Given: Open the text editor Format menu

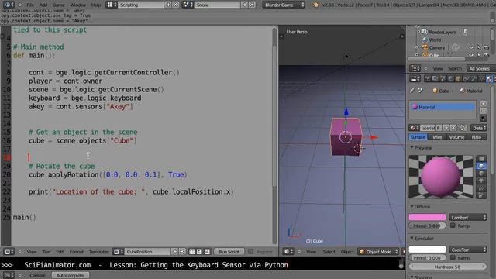Looking at the screenshot, I should pyautogui.click(x=77, y=252).
